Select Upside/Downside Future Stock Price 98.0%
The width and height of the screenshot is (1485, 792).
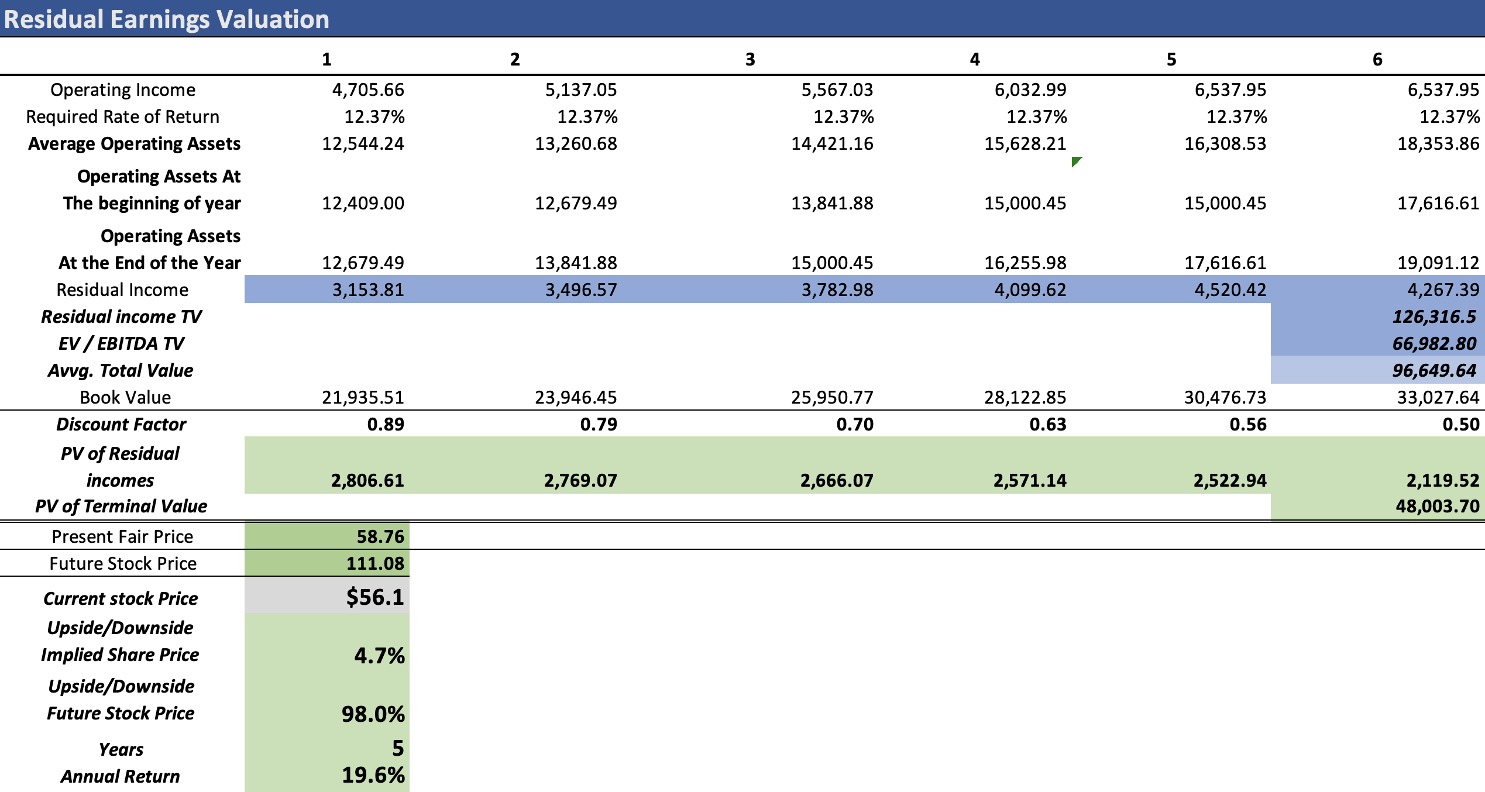pos(373,714)
